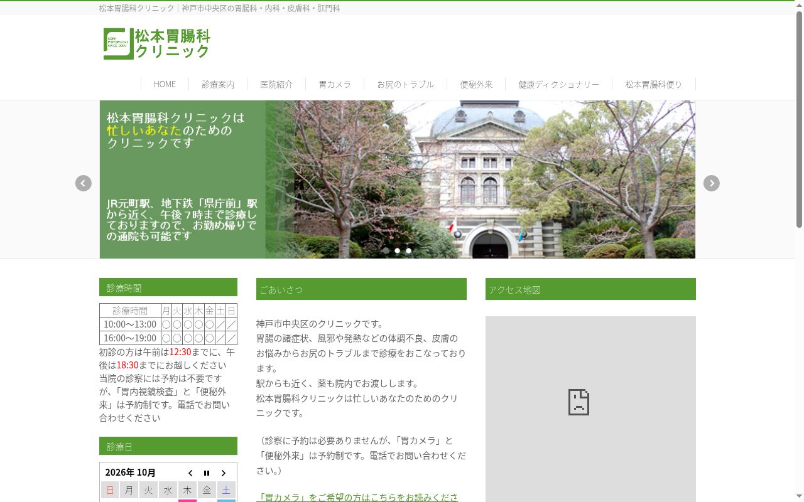Go to the 医院紹介 page
This screenshot has width=804, height=502.
click(x=276, y=84)
